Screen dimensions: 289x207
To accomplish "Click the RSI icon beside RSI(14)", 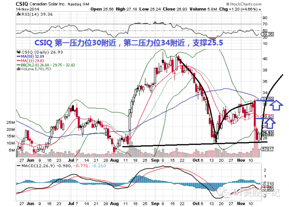I will [x=19, y=14].
